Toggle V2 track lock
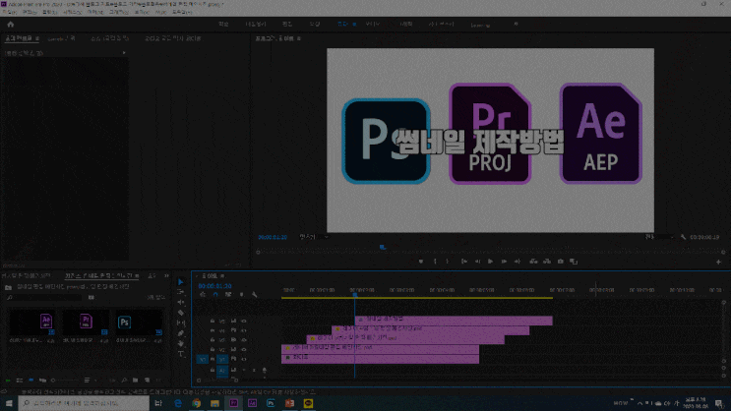731x411 pixels. 213,349
